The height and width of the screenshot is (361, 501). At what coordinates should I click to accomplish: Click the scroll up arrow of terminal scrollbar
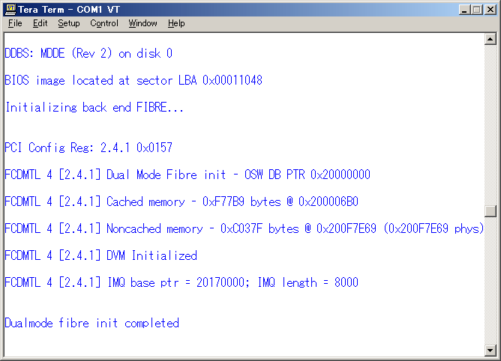pos(490,39)
